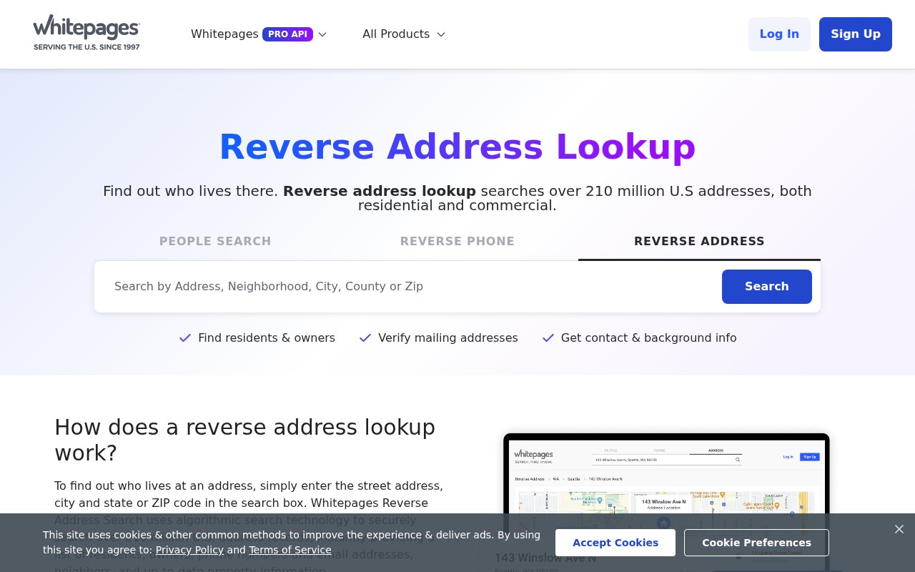Click the 'Get contact & background info' text
The image size is (915, 572).
649,337
